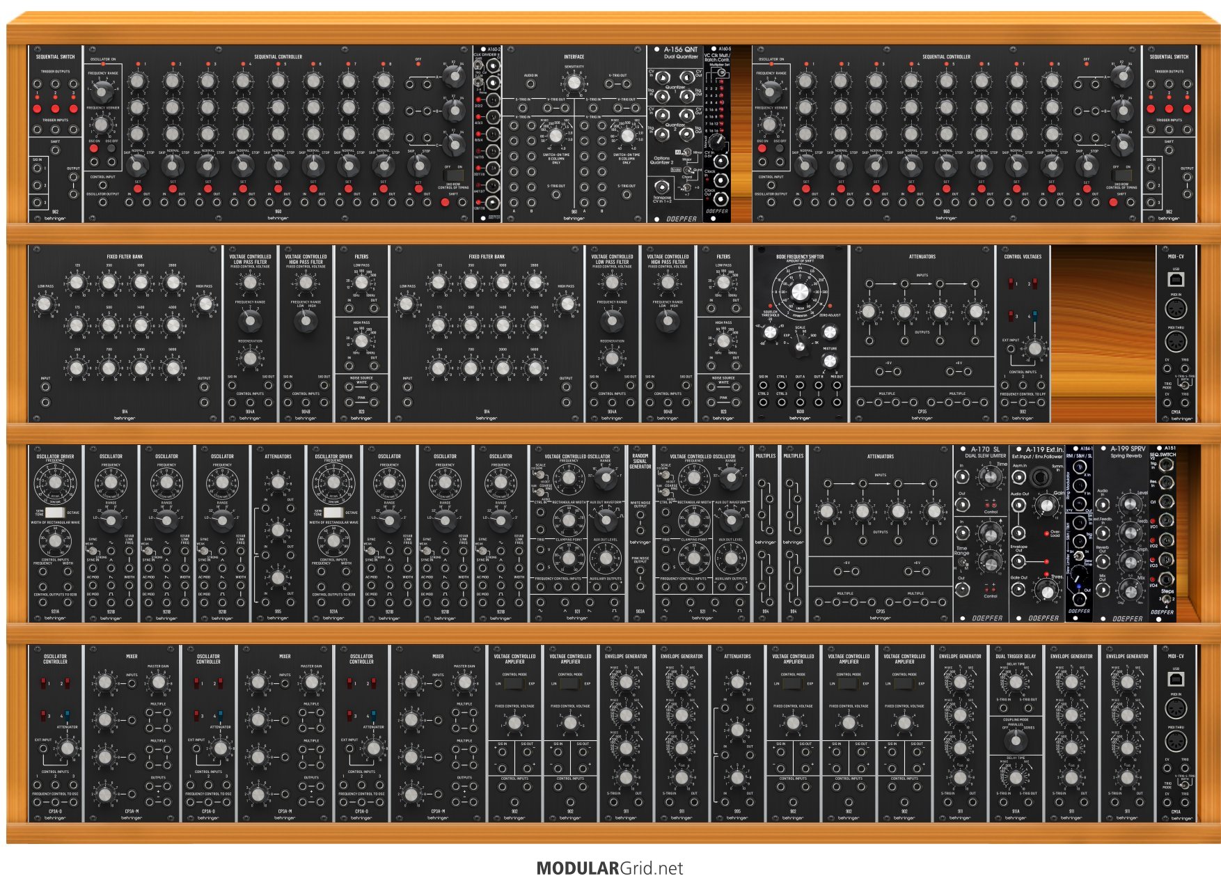This screenshot has height=883, width=1221.
Task: Turn the Feedb. knob on A-199 Spring Reverb
Action: (1131, 533)
